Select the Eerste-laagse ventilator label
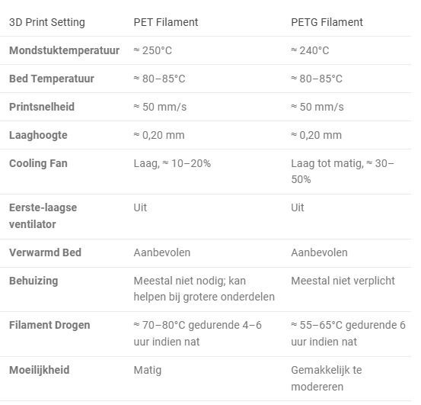421x405 pixels. click(x=43, y=216)
